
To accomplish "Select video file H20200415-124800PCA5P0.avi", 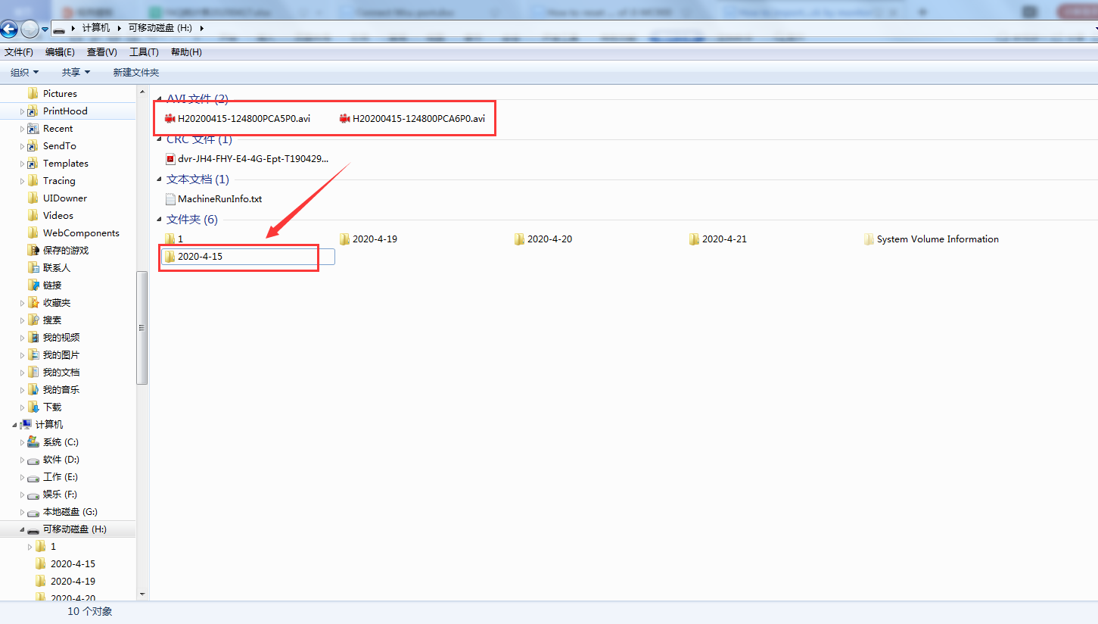I will tap(238, 118).
